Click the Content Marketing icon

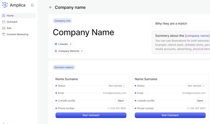(4, 35)
